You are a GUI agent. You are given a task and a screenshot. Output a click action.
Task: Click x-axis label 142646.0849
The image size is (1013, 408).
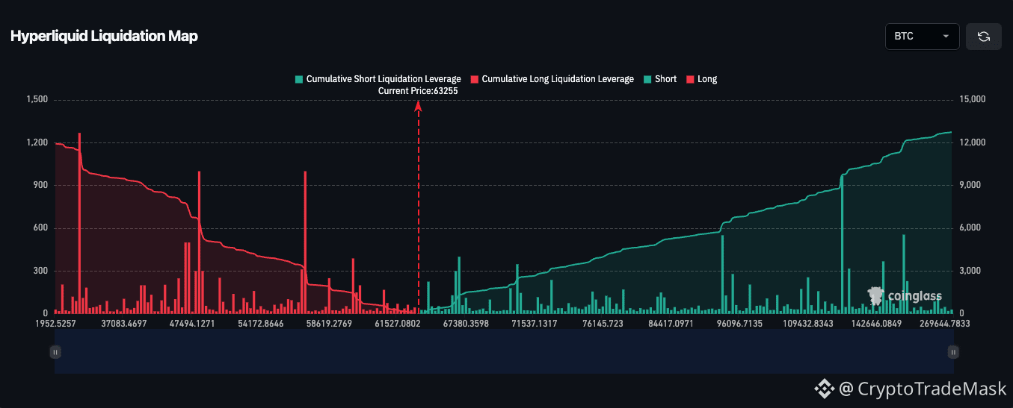pyautogui.click(x=876, y=324)
